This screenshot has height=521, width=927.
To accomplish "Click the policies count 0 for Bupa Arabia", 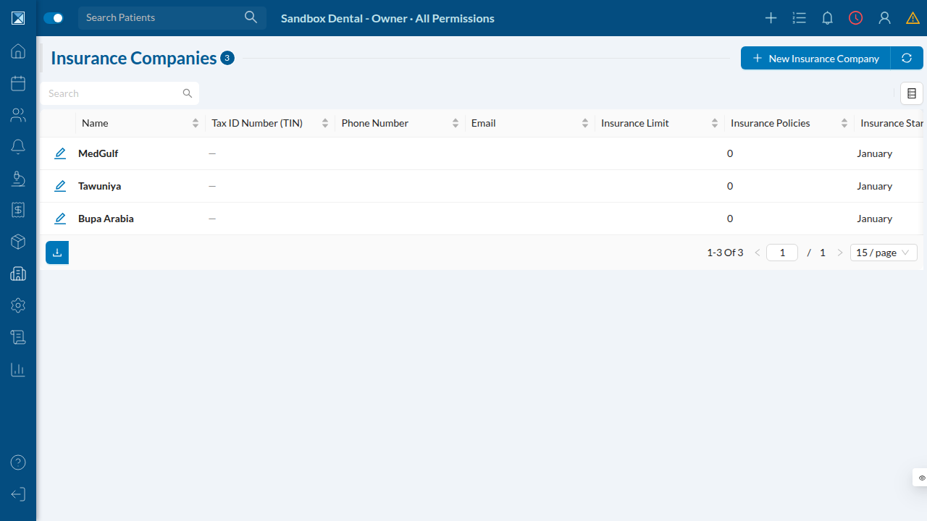I will (730, 219).
